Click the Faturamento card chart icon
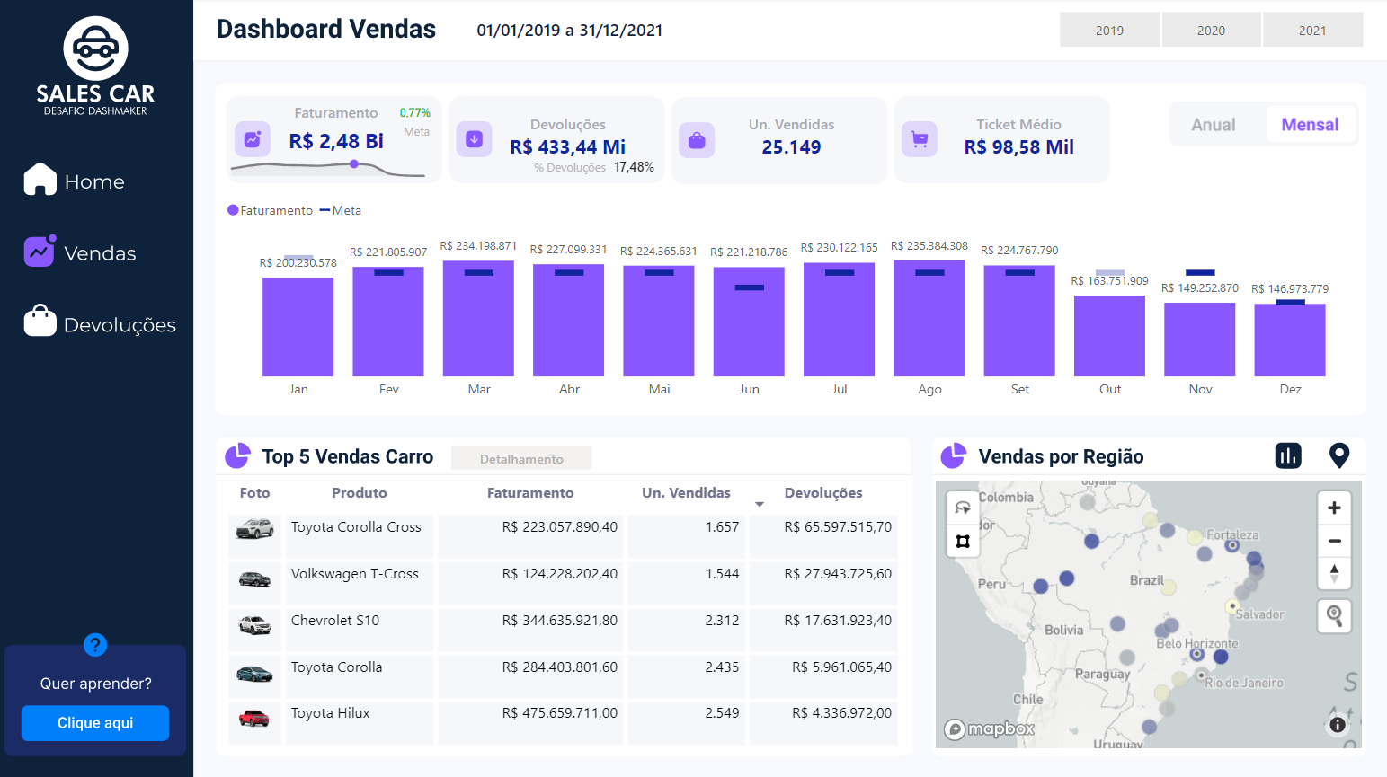This screenshot has height=777, width=1387. (x=253, y=139)
